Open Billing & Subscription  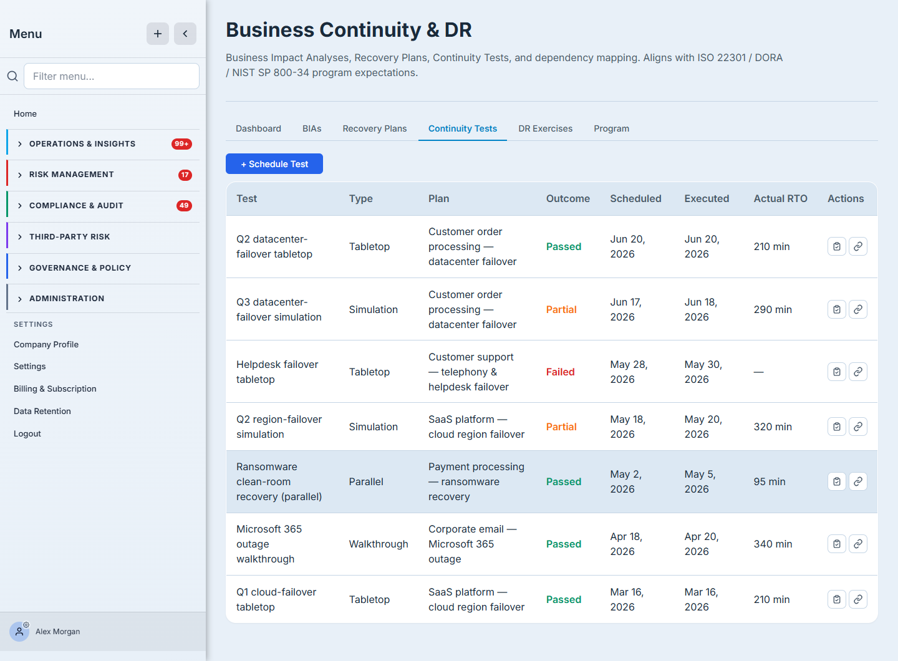click(x=55, y=388)
